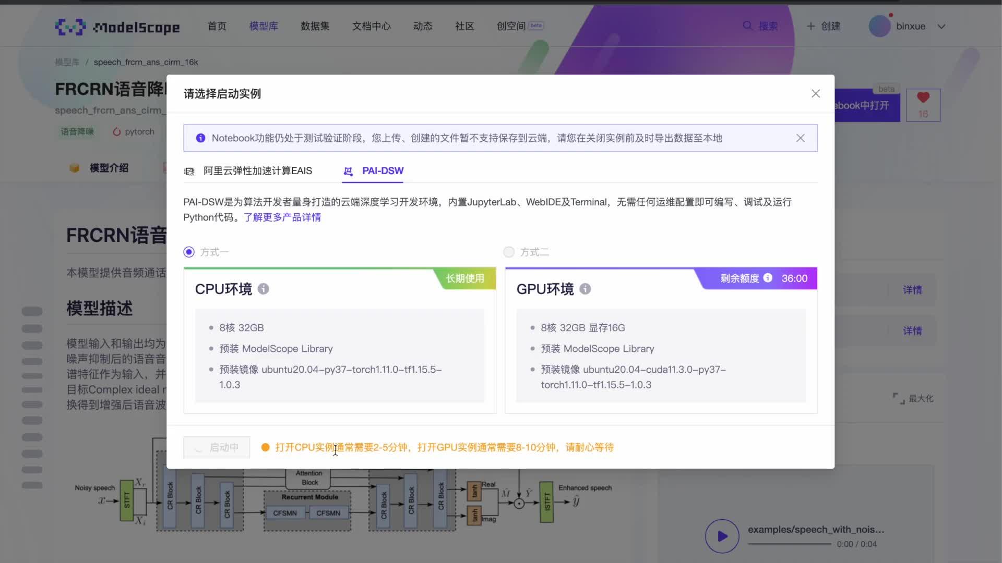The image size is (1002, 563).
Task: Click the audio progress bar
Action: click(789, 544)
